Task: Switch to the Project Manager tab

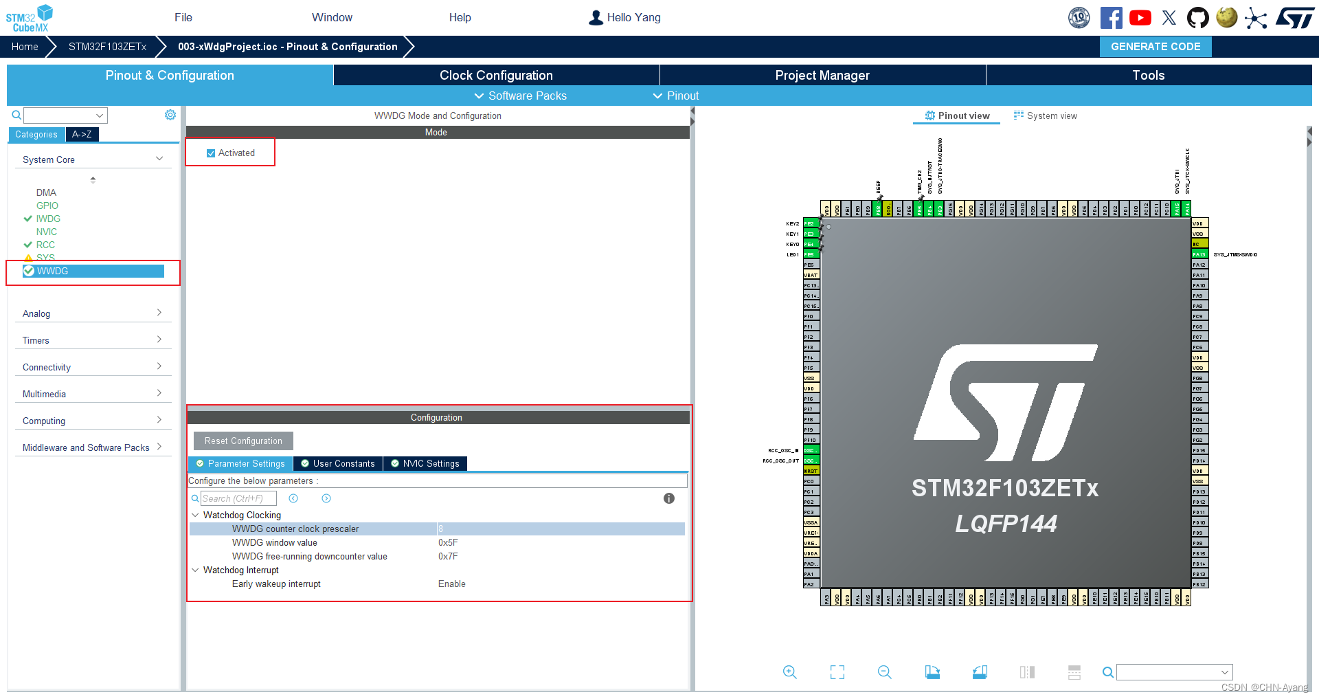Action: click(x=822, y=76)
